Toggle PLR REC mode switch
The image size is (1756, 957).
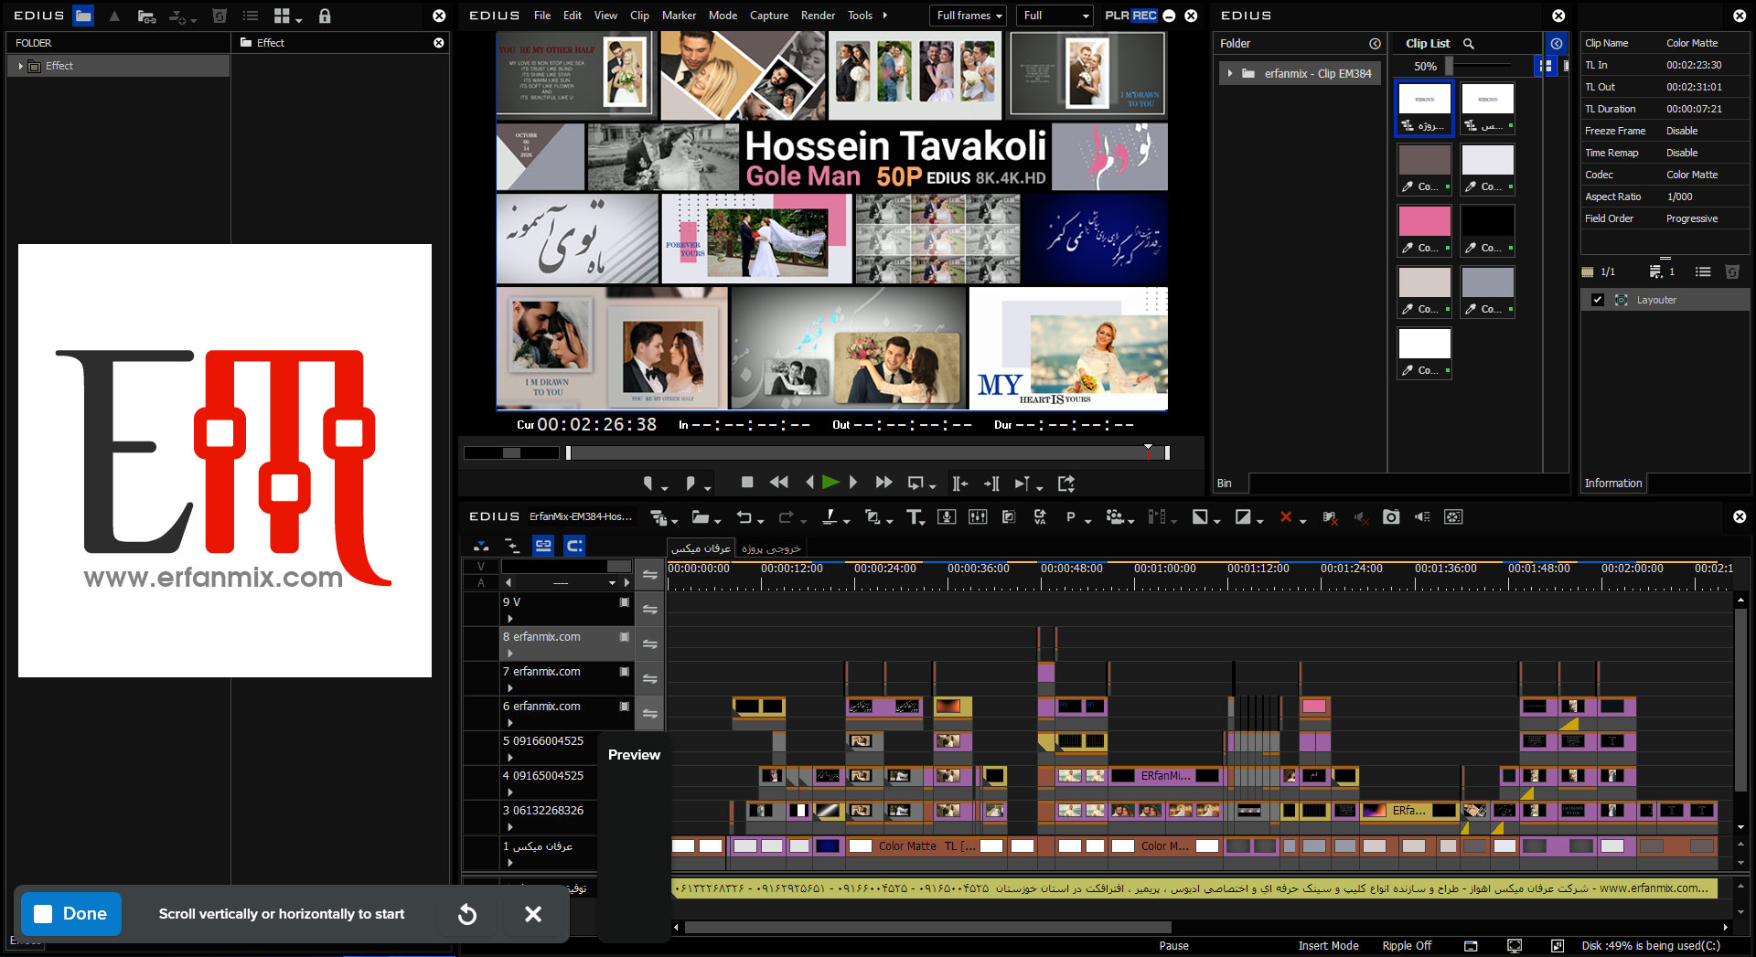(1131, 16)
